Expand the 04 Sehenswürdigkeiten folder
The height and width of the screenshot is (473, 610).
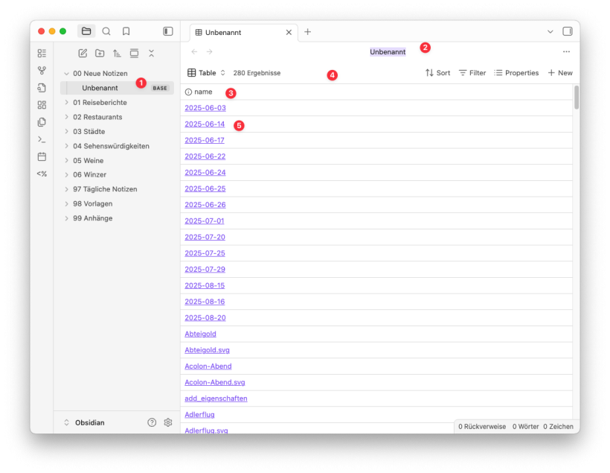pyautogui.click(x=66, y=146)
